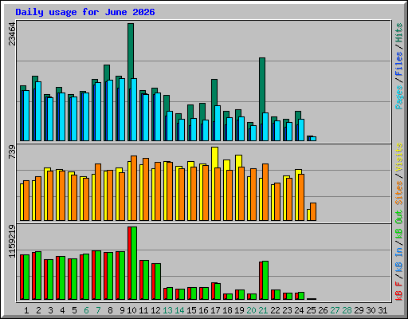Click day 16 on the x-axis
The image size is (408, 319).
(x=203, y=310)
